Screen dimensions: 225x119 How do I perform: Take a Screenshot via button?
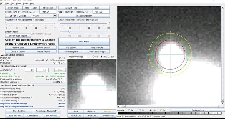tap(108, 115)
